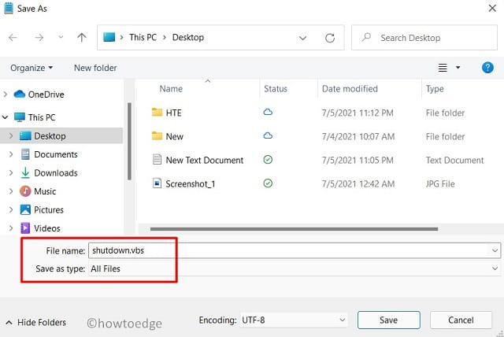Open the address bar history dropdown
504x337 pixels.
(302, 37)
